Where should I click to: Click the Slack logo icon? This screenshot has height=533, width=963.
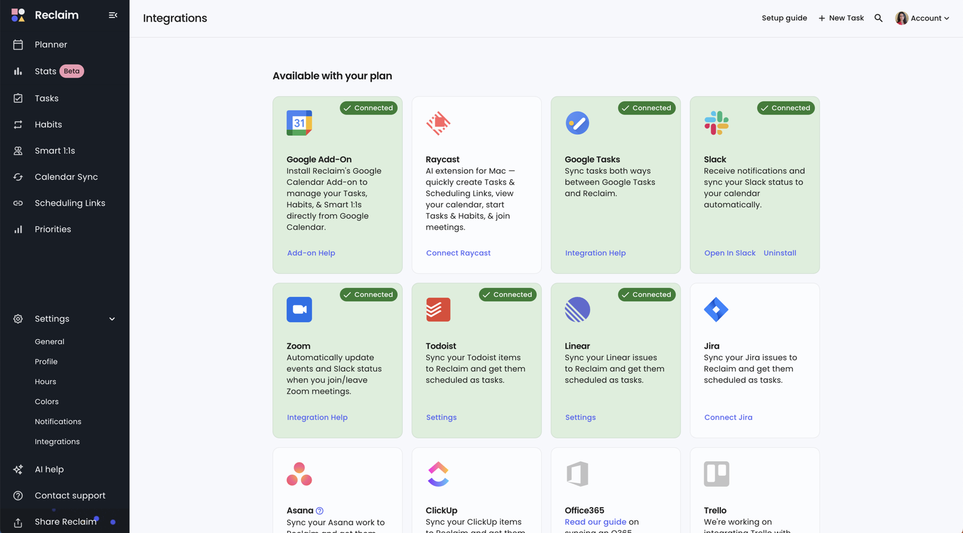(716, 123)
